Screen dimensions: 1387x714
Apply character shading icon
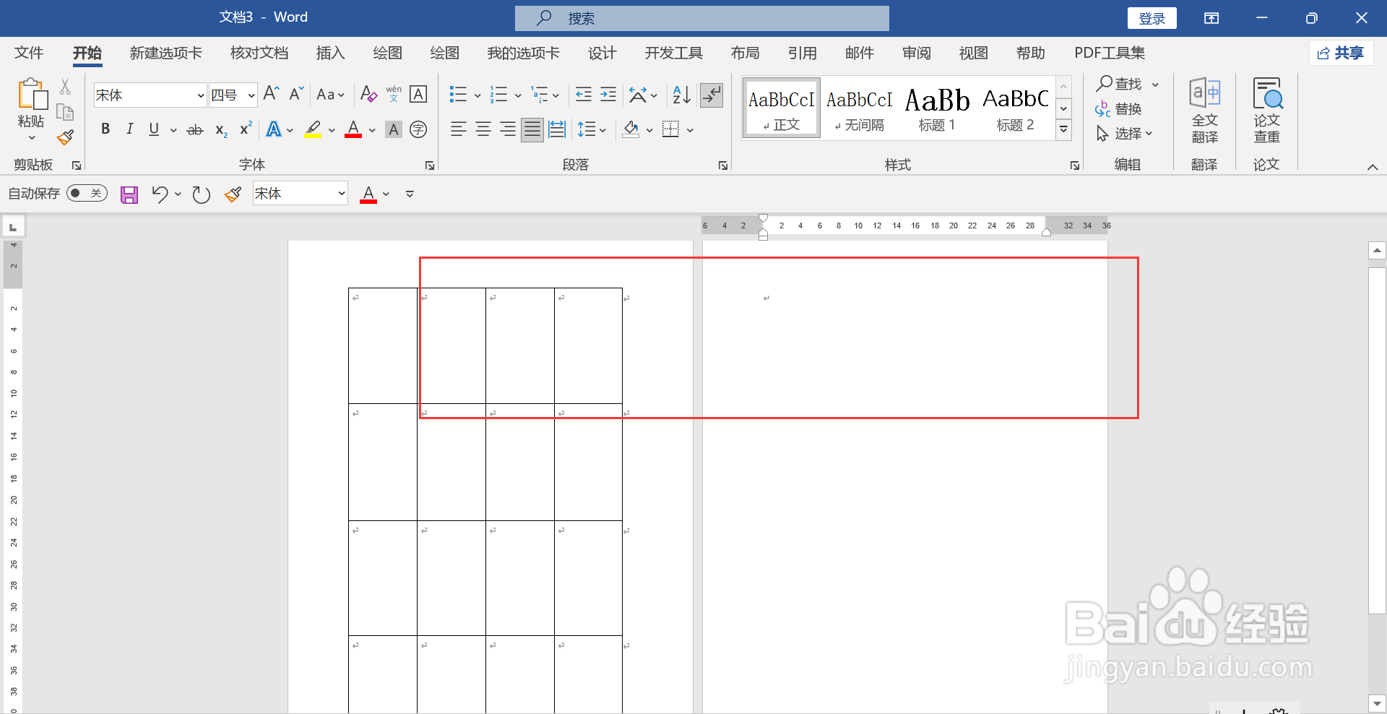tap(394, 129)
